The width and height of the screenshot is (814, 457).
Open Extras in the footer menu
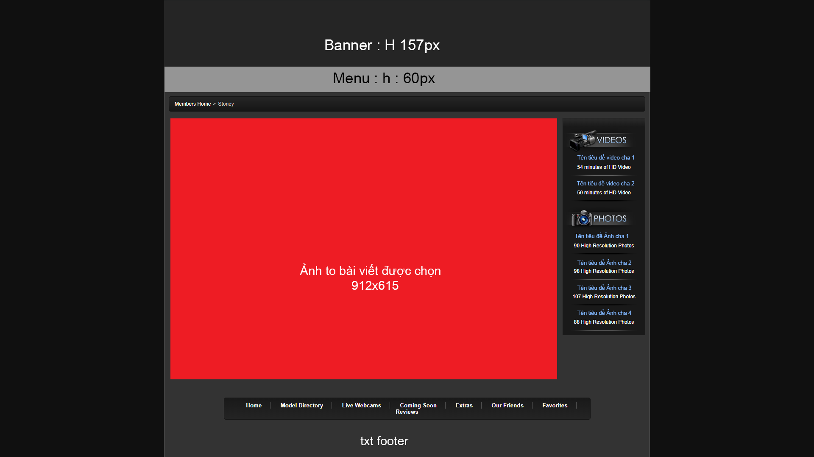coord(464,405)
